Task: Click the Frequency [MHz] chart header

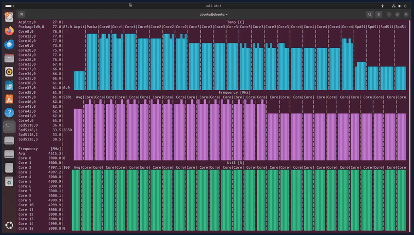Action: 235,92
